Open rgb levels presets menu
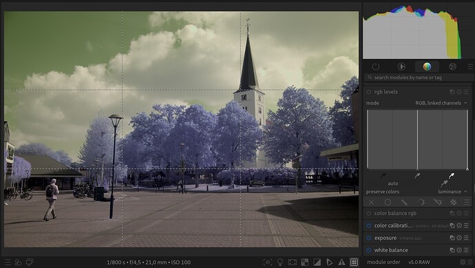Image resolution: width=475 pixels, height=268 pixels. click(466, 92)
